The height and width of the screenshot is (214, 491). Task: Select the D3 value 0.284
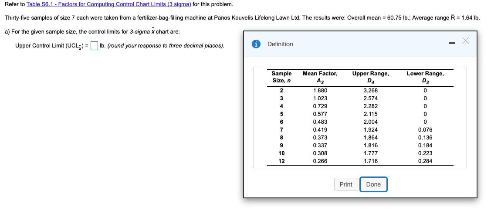[425, 161]
